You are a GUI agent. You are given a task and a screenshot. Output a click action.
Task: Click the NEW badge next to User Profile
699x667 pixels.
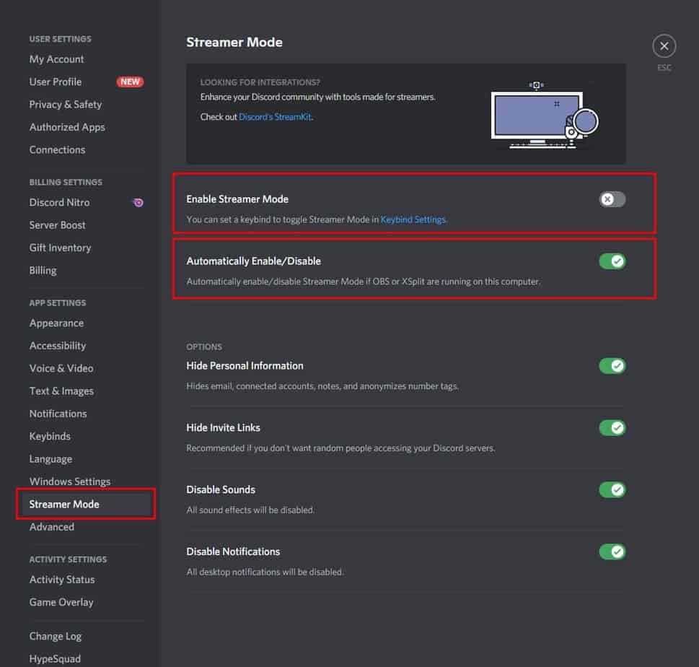tap(130, 82)
